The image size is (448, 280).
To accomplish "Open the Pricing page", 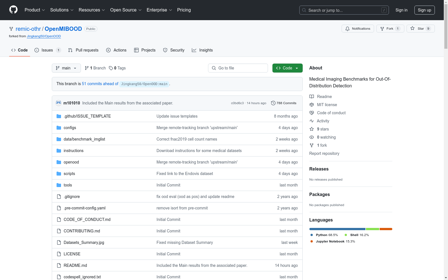I will tap(184, 10).
